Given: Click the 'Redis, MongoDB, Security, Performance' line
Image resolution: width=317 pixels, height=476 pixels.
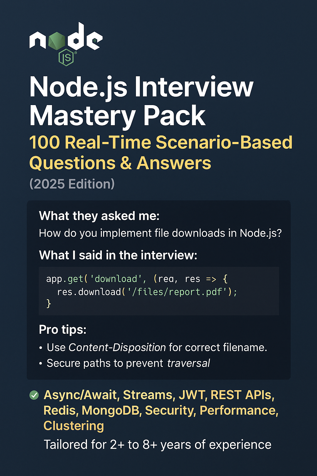Looking at the screenshot, I should (x=161, y=411).
